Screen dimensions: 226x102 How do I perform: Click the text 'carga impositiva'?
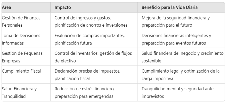tap(157, 79)
